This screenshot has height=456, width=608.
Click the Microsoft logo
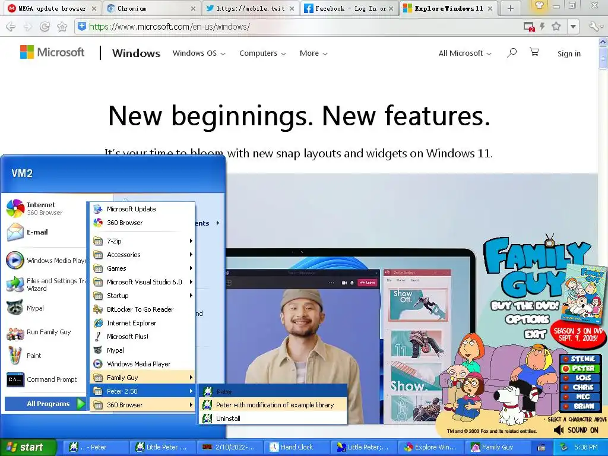click(x=52, y=52)
